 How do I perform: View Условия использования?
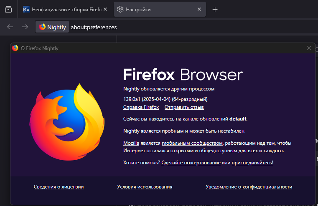(145, 187)
